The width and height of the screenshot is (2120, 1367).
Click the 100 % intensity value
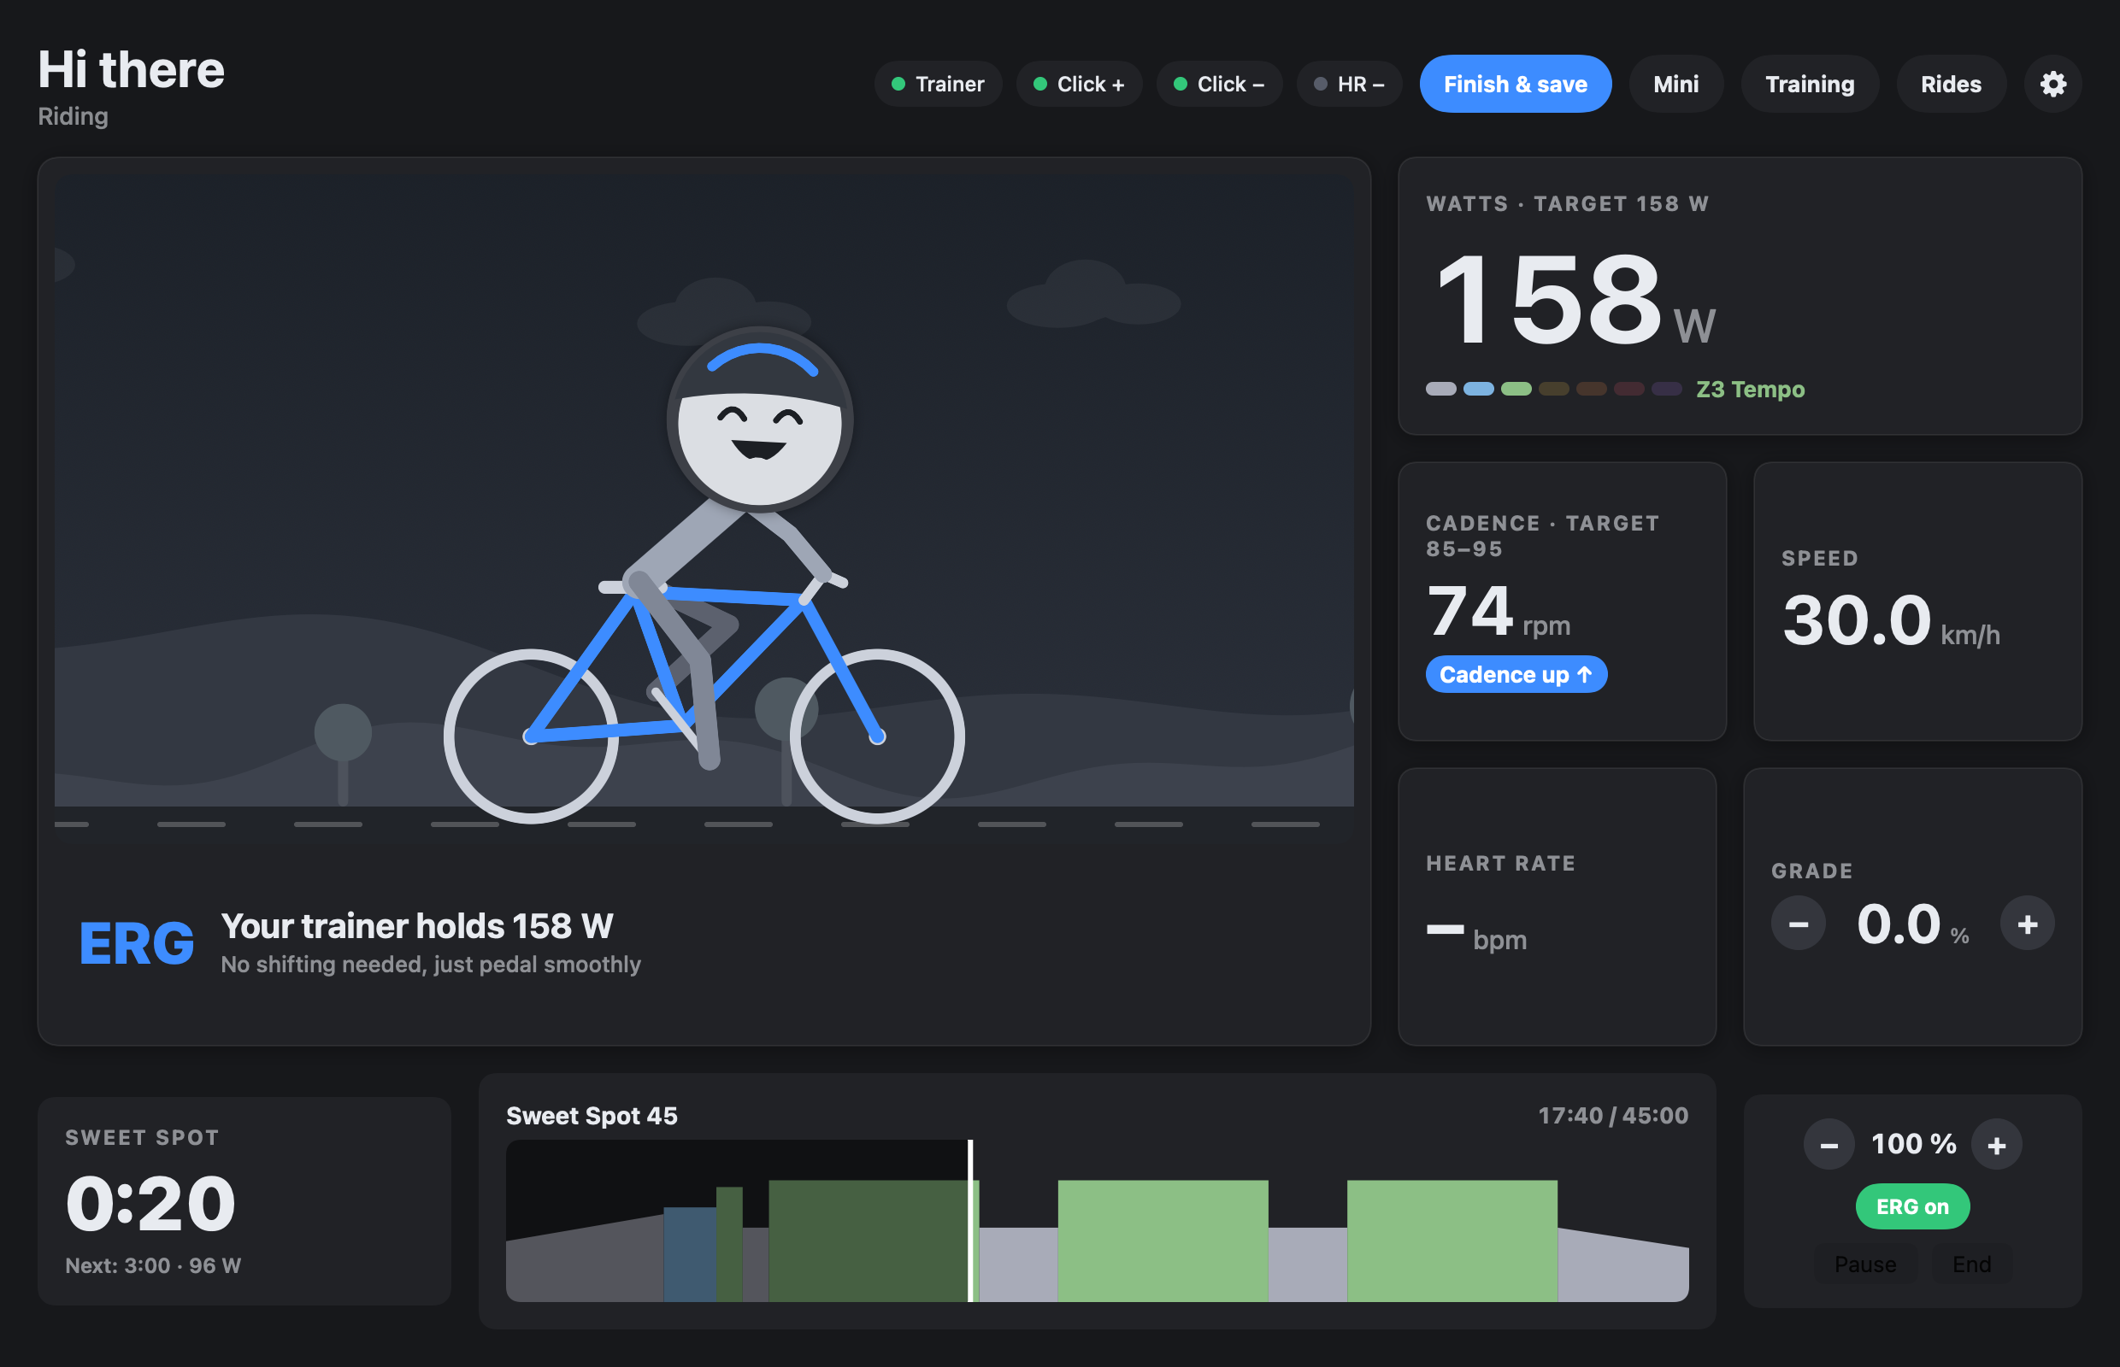coord(1913,1144)
